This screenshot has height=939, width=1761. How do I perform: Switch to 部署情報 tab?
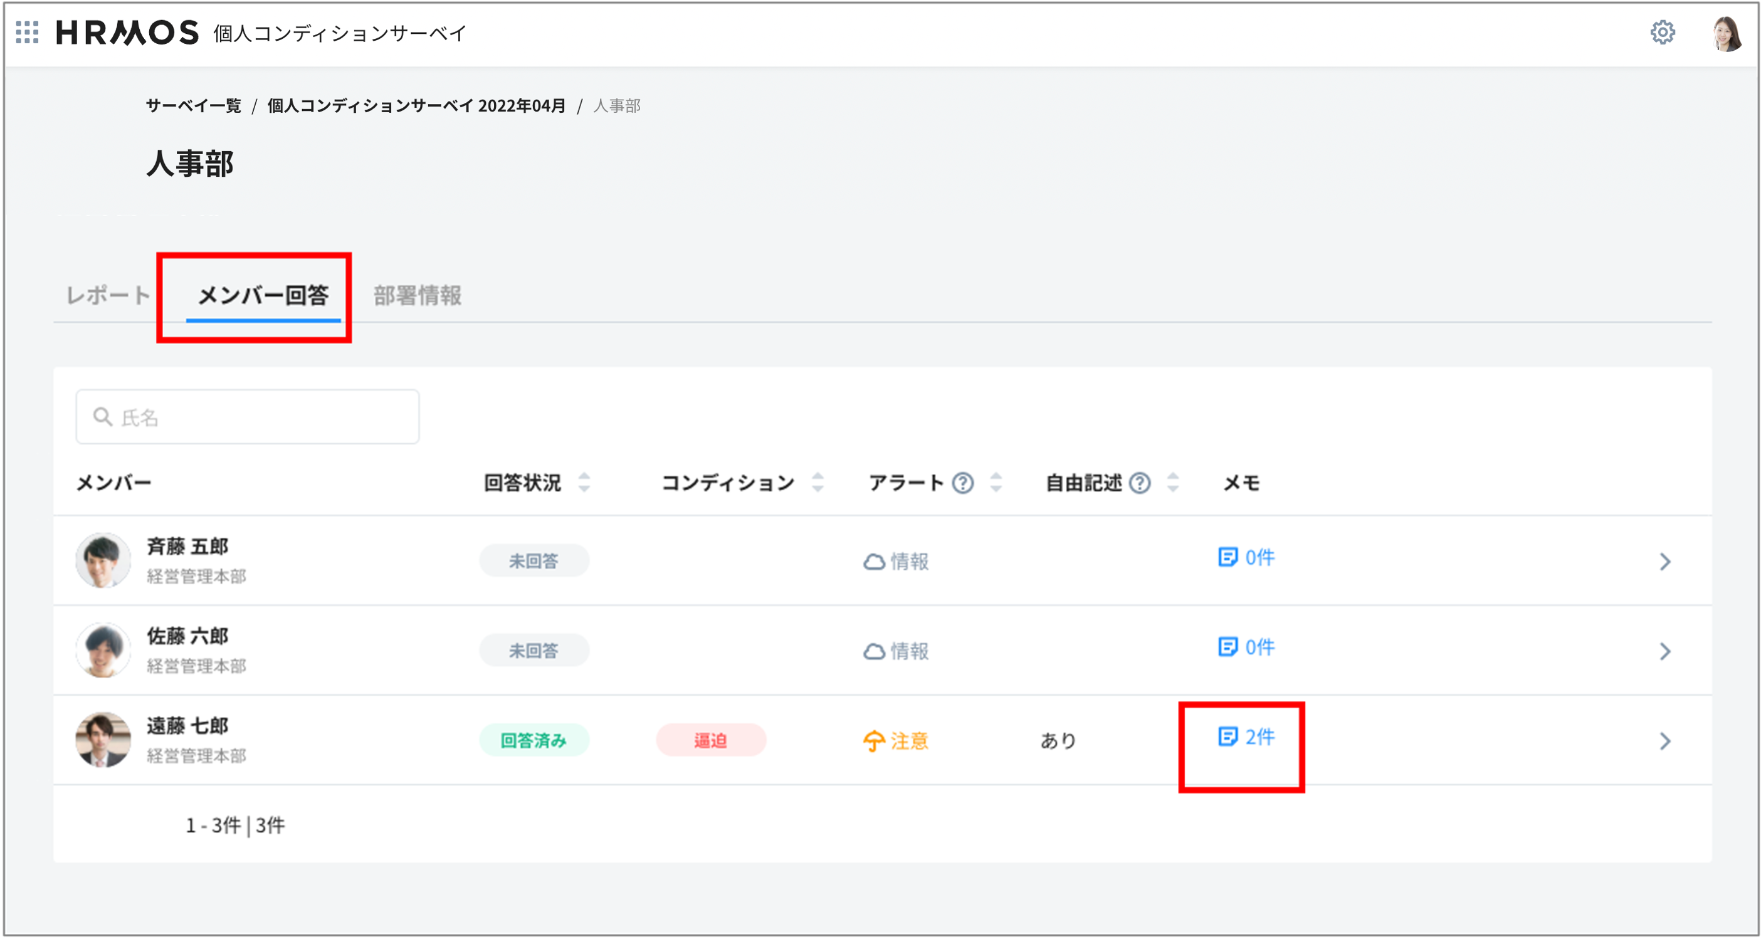417,295
